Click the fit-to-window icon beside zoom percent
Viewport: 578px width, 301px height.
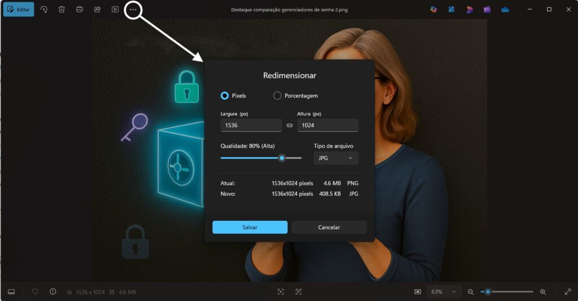(x=417, y=292)
